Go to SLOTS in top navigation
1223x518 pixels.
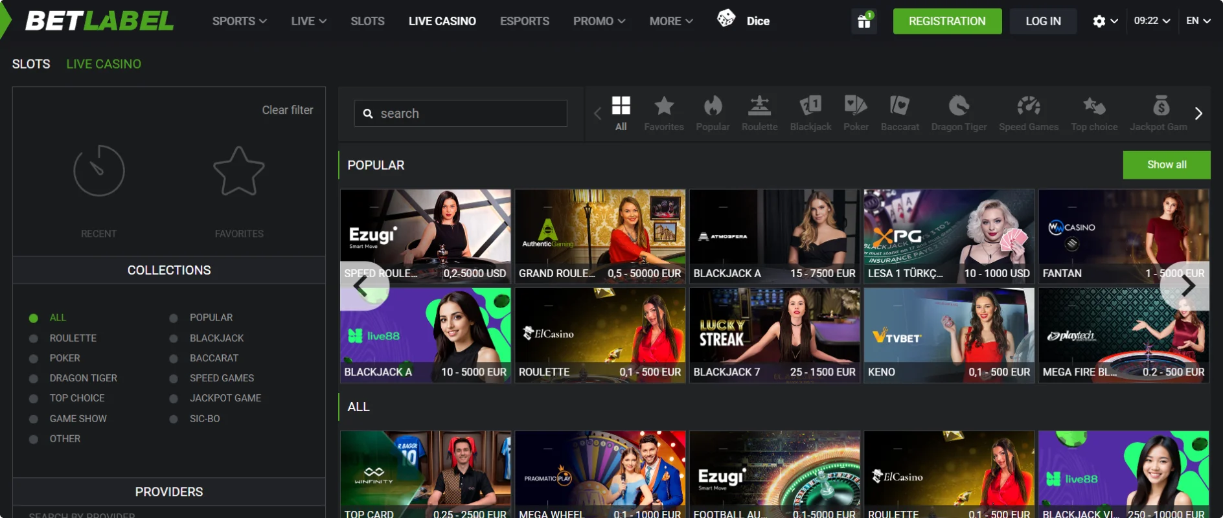click(367, 21)
